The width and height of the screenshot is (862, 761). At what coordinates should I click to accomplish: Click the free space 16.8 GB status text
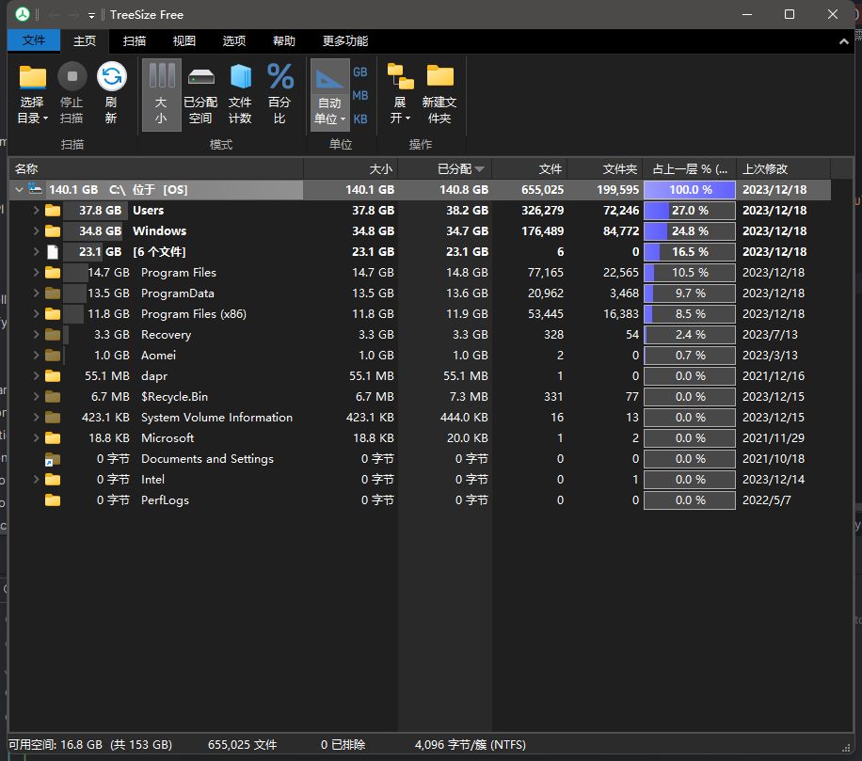point(90,744)
